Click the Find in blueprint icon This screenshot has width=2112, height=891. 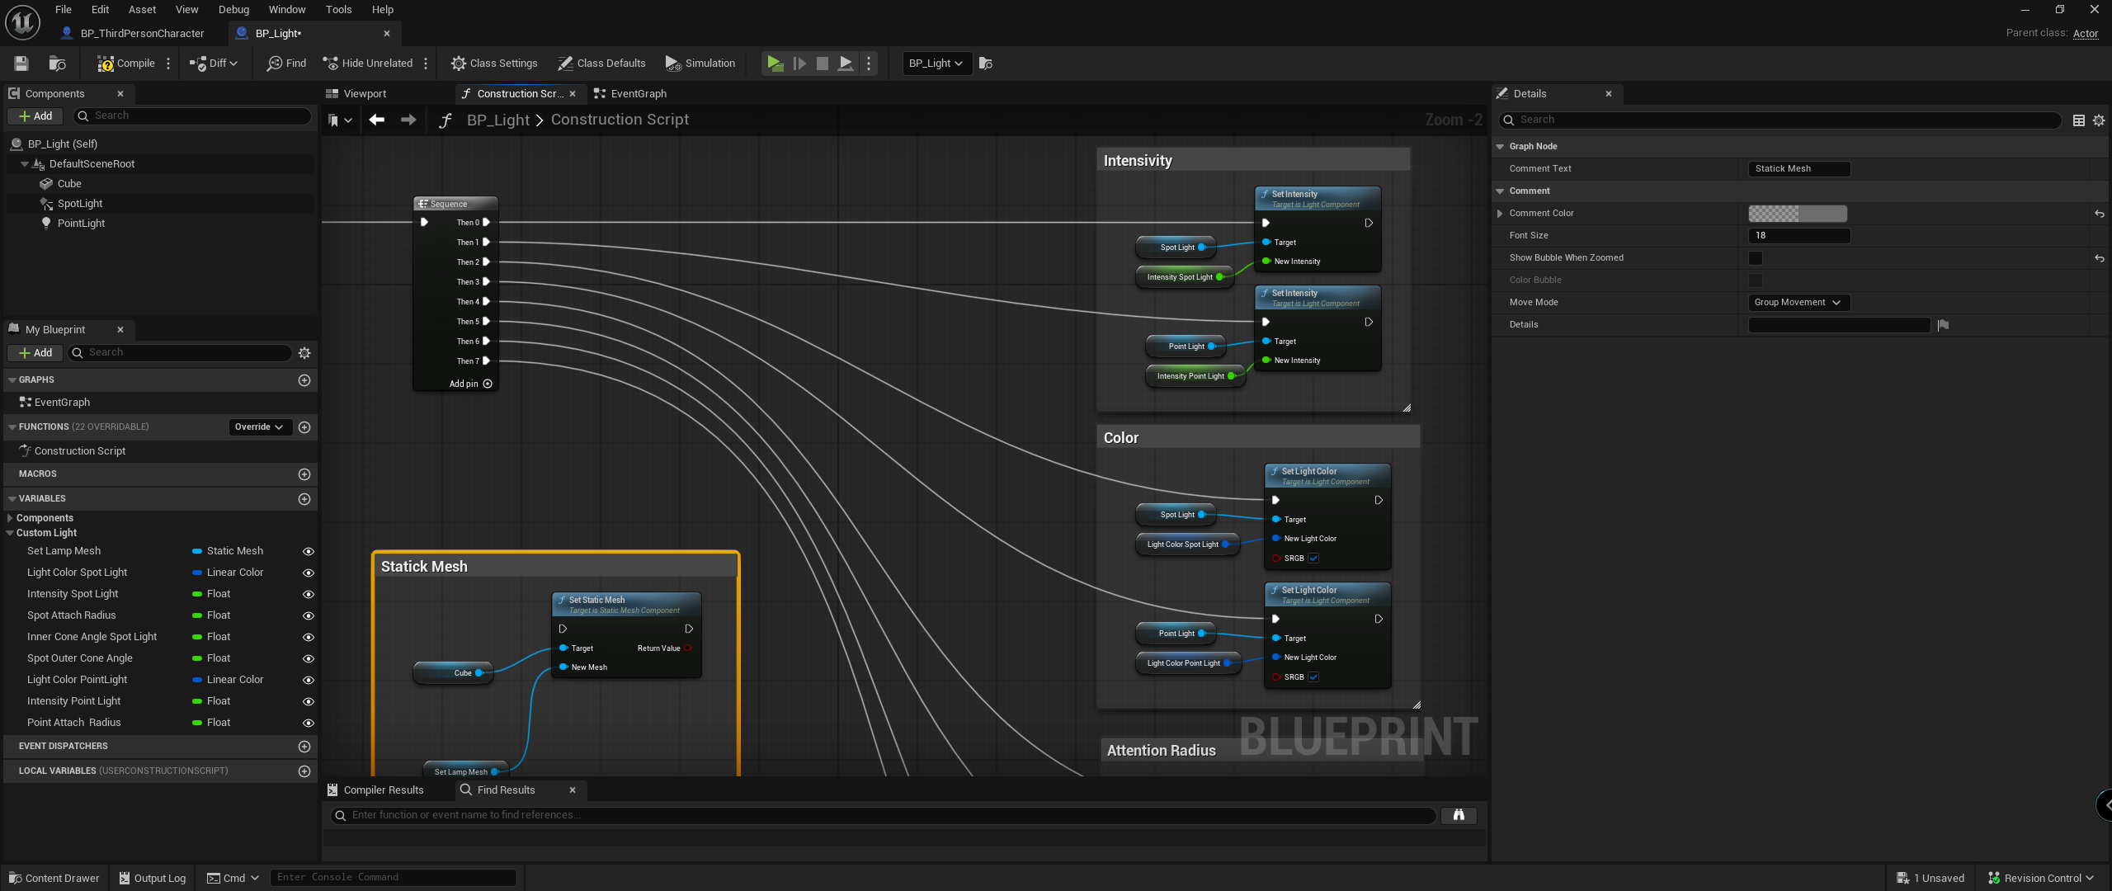click(275, 64)
